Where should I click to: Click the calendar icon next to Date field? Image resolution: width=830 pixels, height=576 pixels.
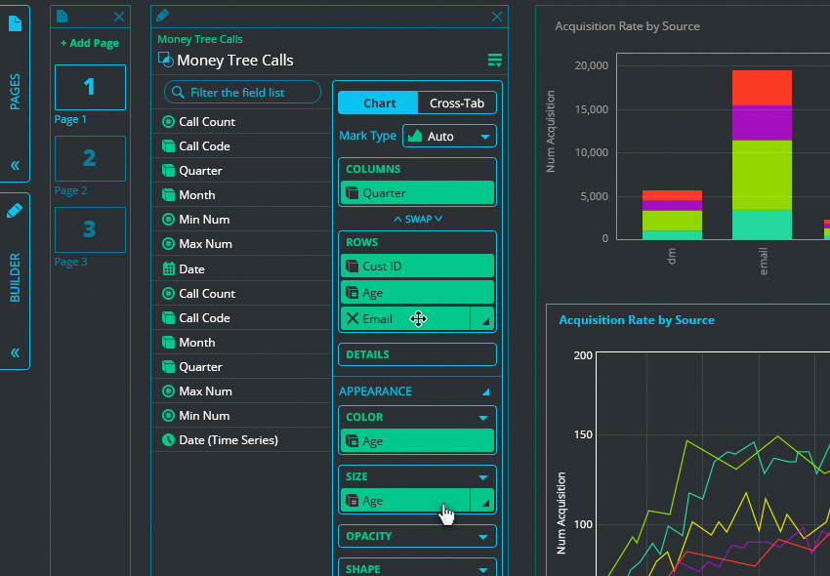pos(169,268)
